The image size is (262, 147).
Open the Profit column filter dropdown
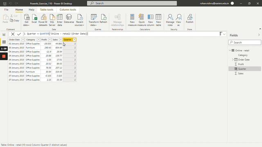(x=50, y=40)
